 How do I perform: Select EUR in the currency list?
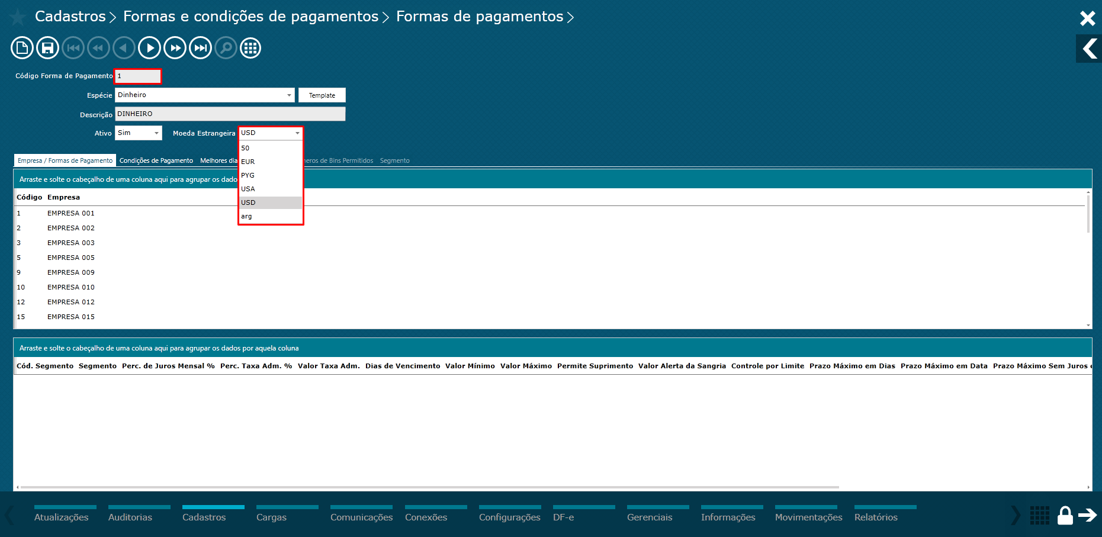coord(271,162)
